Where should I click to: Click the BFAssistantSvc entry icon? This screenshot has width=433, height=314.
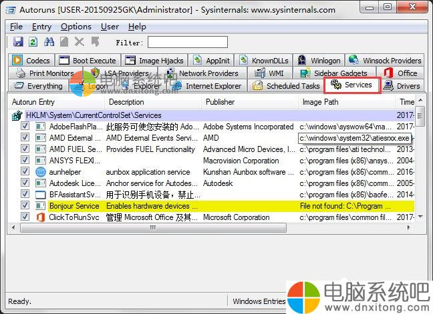point(41,195)
